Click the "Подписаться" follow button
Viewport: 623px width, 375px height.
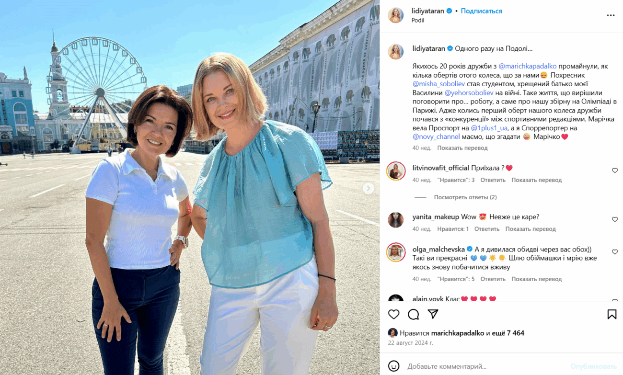(x=481, y=11)
